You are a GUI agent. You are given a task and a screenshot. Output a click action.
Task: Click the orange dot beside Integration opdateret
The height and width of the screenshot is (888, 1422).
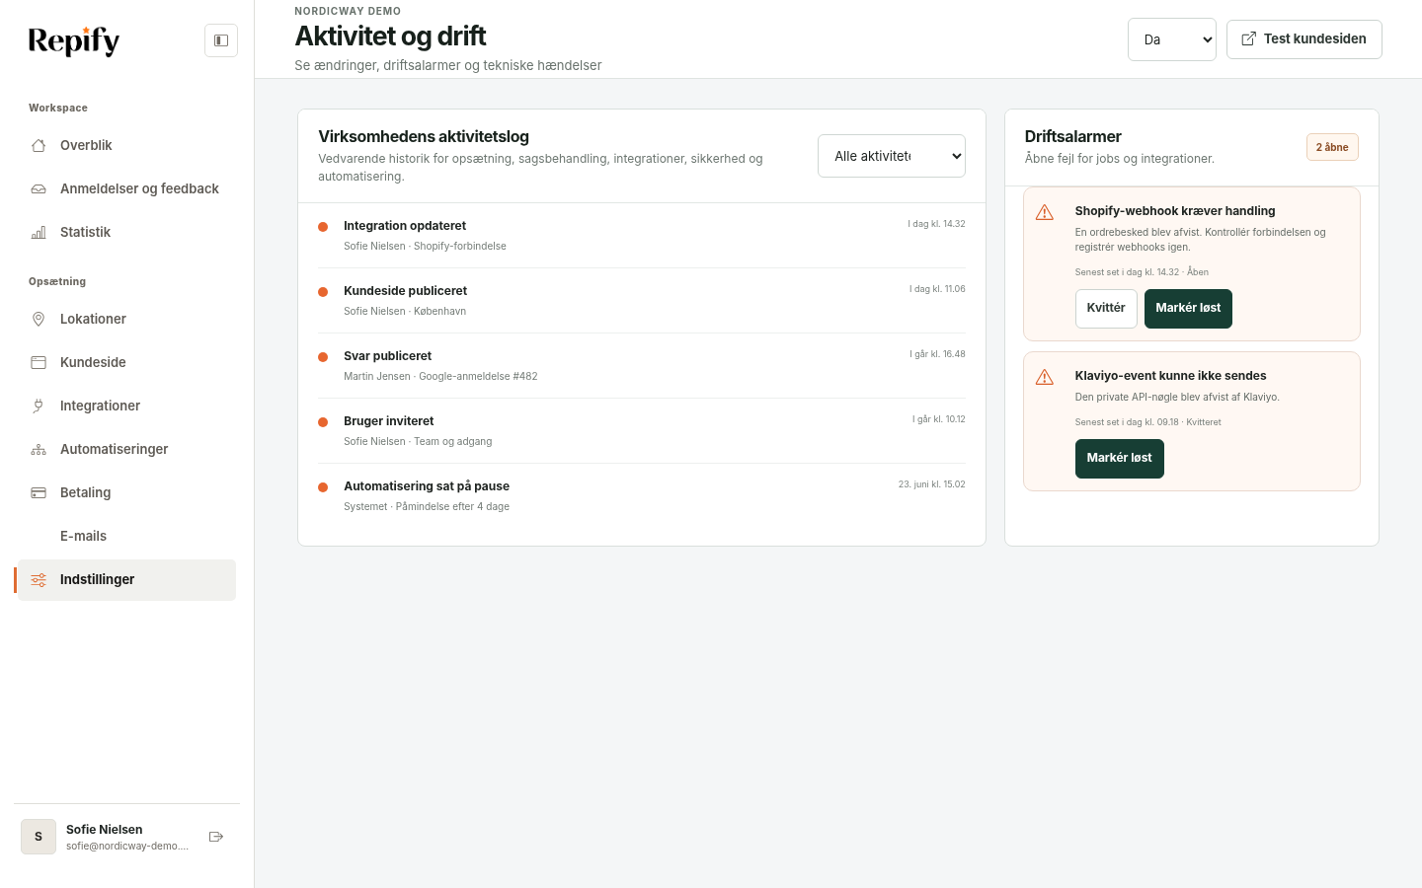[323, 227]
